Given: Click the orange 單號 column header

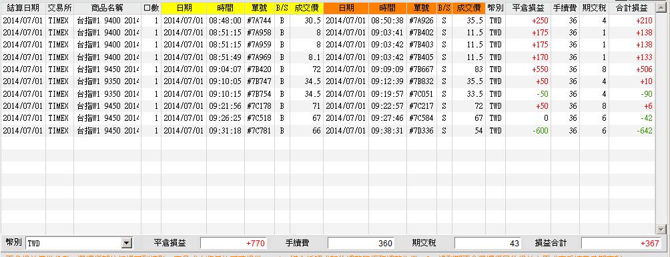Looking at the screenshot, I should tap(421, 8).
